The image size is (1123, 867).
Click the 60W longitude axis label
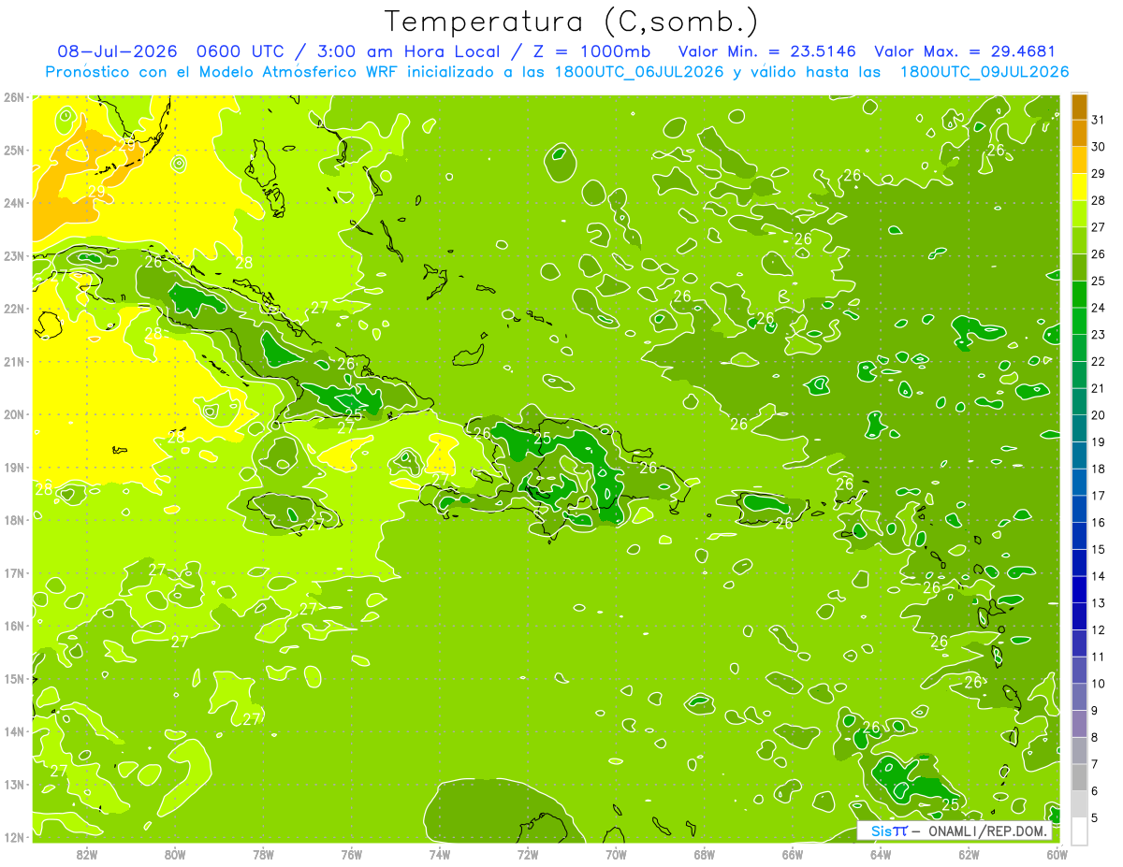tap(1057, 855)
